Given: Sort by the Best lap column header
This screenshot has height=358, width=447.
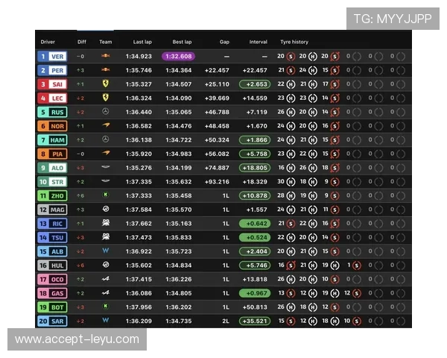Looking at the screenshot, I should (x=182, y=42).
